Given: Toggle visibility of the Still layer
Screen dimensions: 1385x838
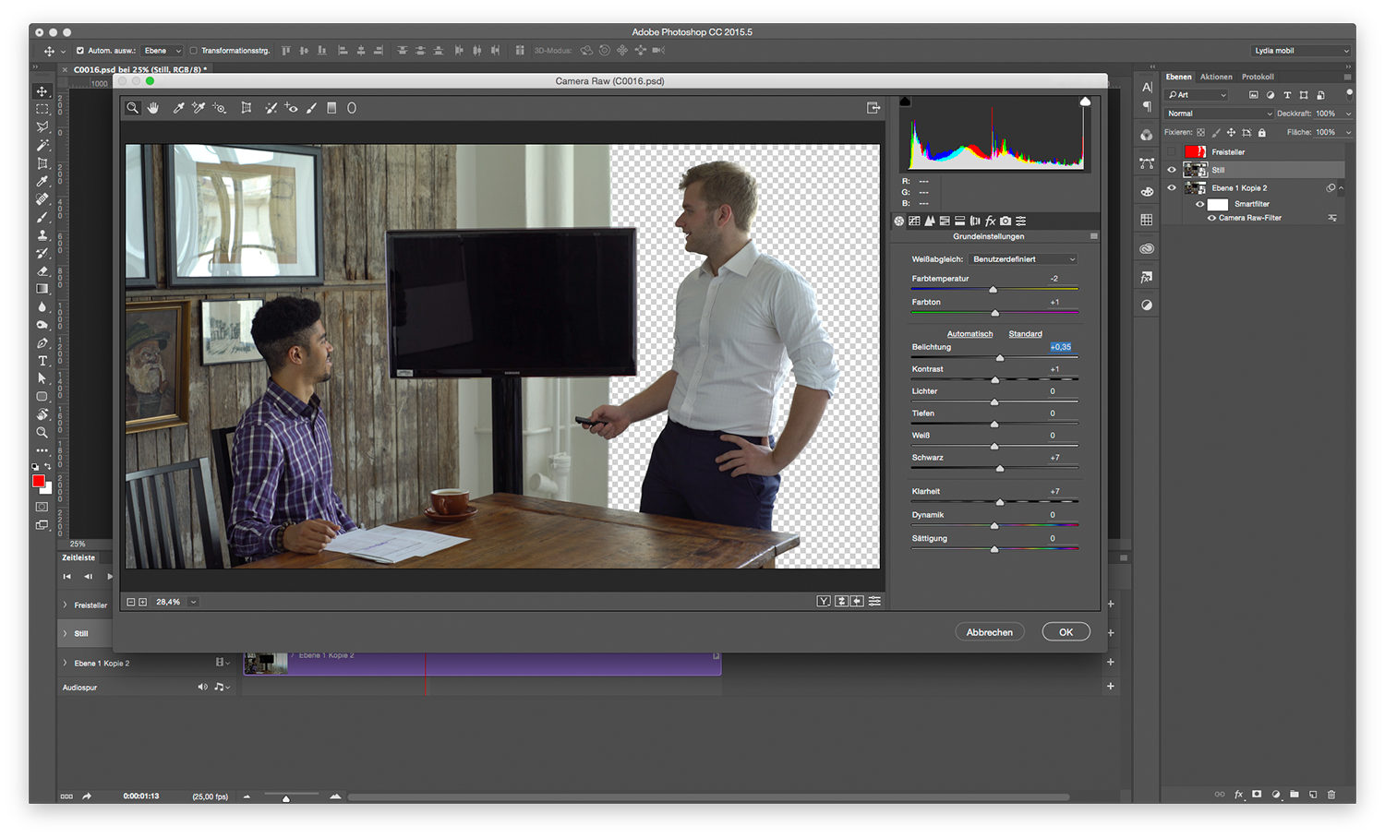Looking at the screenshot, I should pos(1172,170).
